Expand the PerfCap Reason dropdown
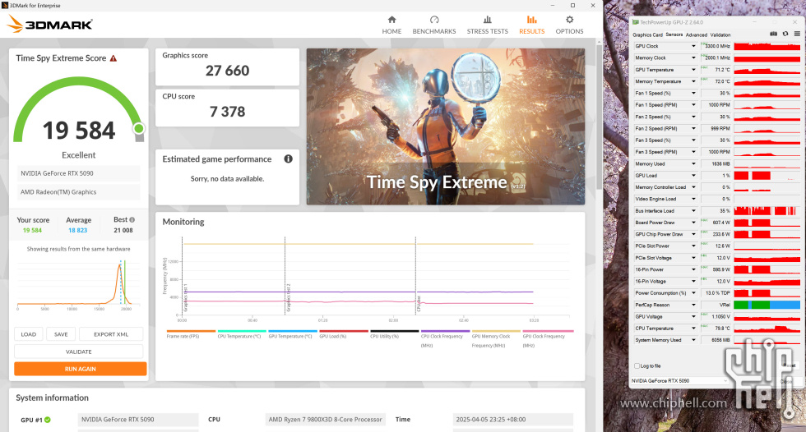This screenshot has height=432, width=806. (693, 305)
